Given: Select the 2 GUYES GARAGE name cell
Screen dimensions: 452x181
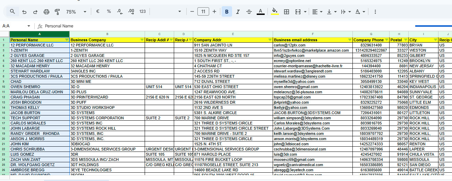Looking at the screenshot, I should coord(40,55).
